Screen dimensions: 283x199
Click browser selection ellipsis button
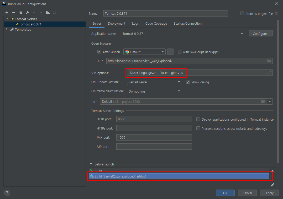(x=170, y=52)
